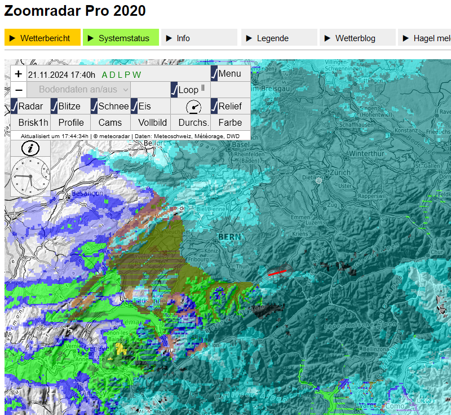This screenshot has width=451, height=415.
Task: Open the Profile view
Action: [x=71, y=122]
